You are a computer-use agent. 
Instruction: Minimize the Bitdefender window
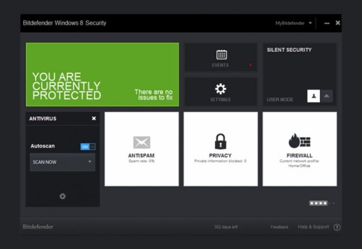pyautogui.click(x=326, y=23)
